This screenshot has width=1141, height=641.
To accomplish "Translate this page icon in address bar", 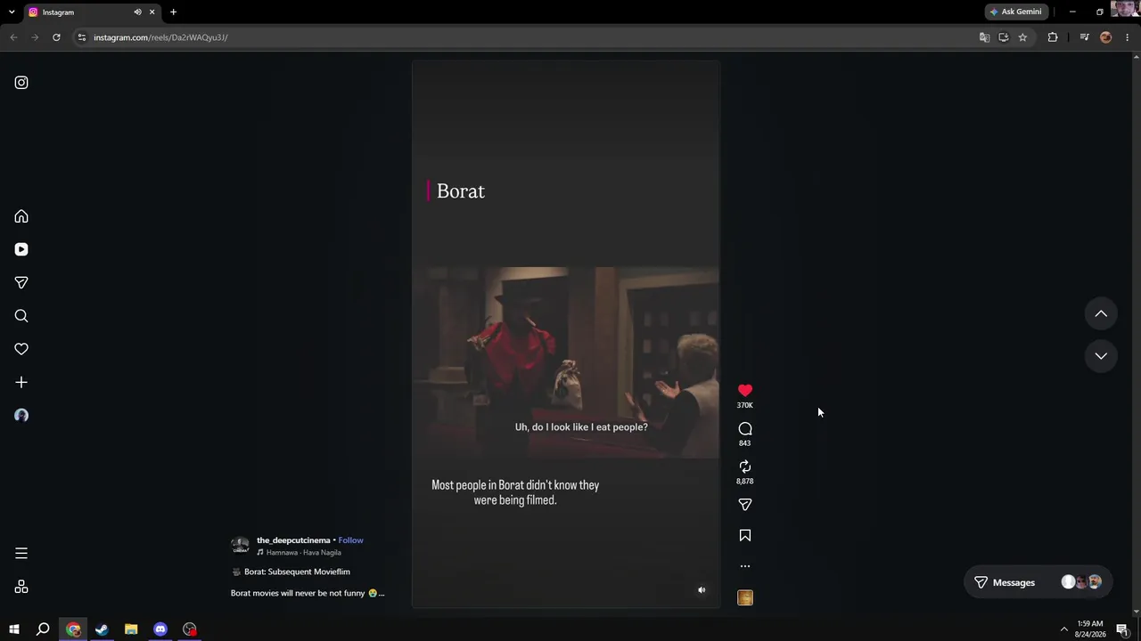I will click(x=984, y=37).
